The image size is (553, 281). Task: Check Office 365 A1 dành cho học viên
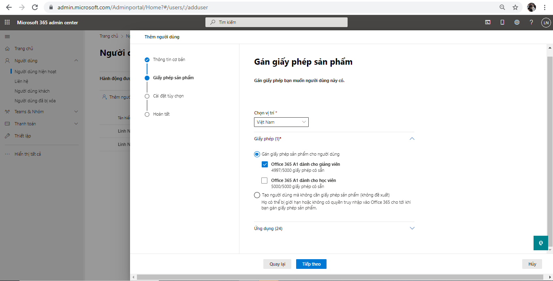pos(265,180)
